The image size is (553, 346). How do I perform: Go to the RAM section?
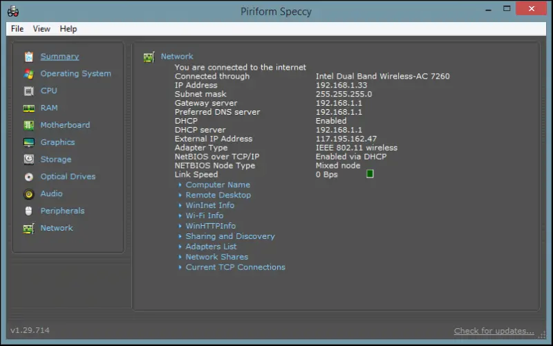49,108
